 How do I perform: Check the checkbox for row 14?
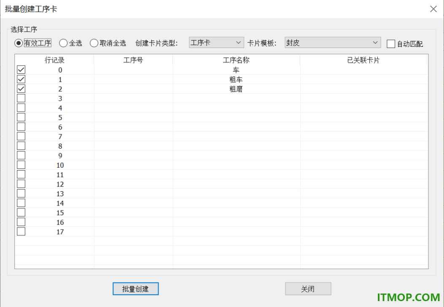21,203
